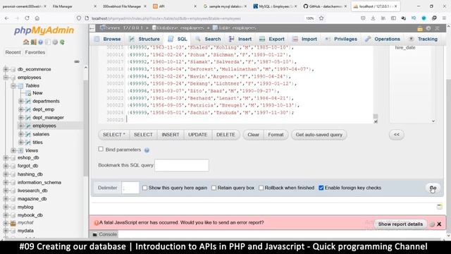This screenshot has height=254, width=451.
Task: Click the DELETE query button
Action: coord(225,135)
